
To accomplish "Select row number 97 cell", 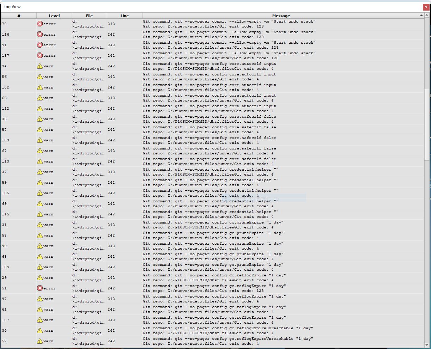I will (x=19, y=299).
